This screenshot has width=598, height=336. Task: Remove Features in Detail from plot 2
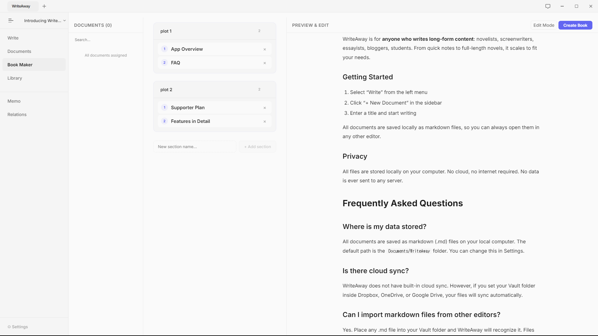click(265, 122)
